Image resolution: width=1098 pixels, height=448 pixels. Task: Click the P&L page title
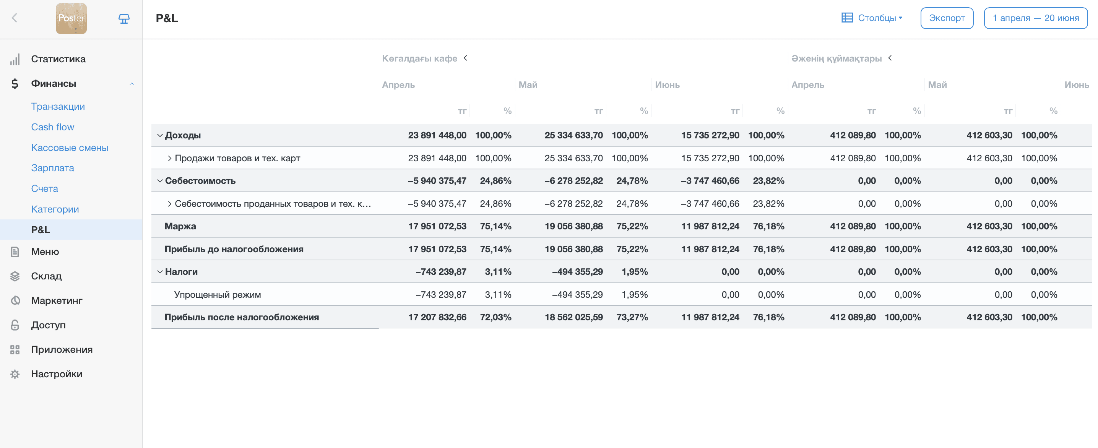(167, 18)
